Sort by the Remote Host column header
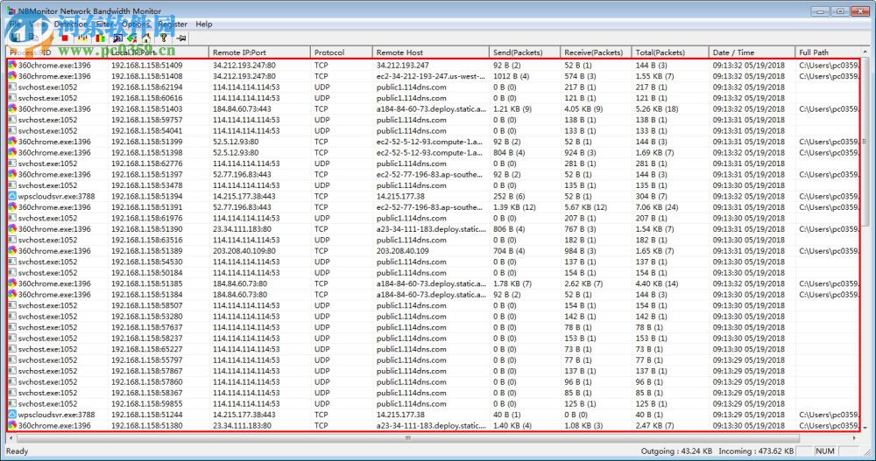The height and width of the screenshot is (461, 876). click(x=431, y=52)
